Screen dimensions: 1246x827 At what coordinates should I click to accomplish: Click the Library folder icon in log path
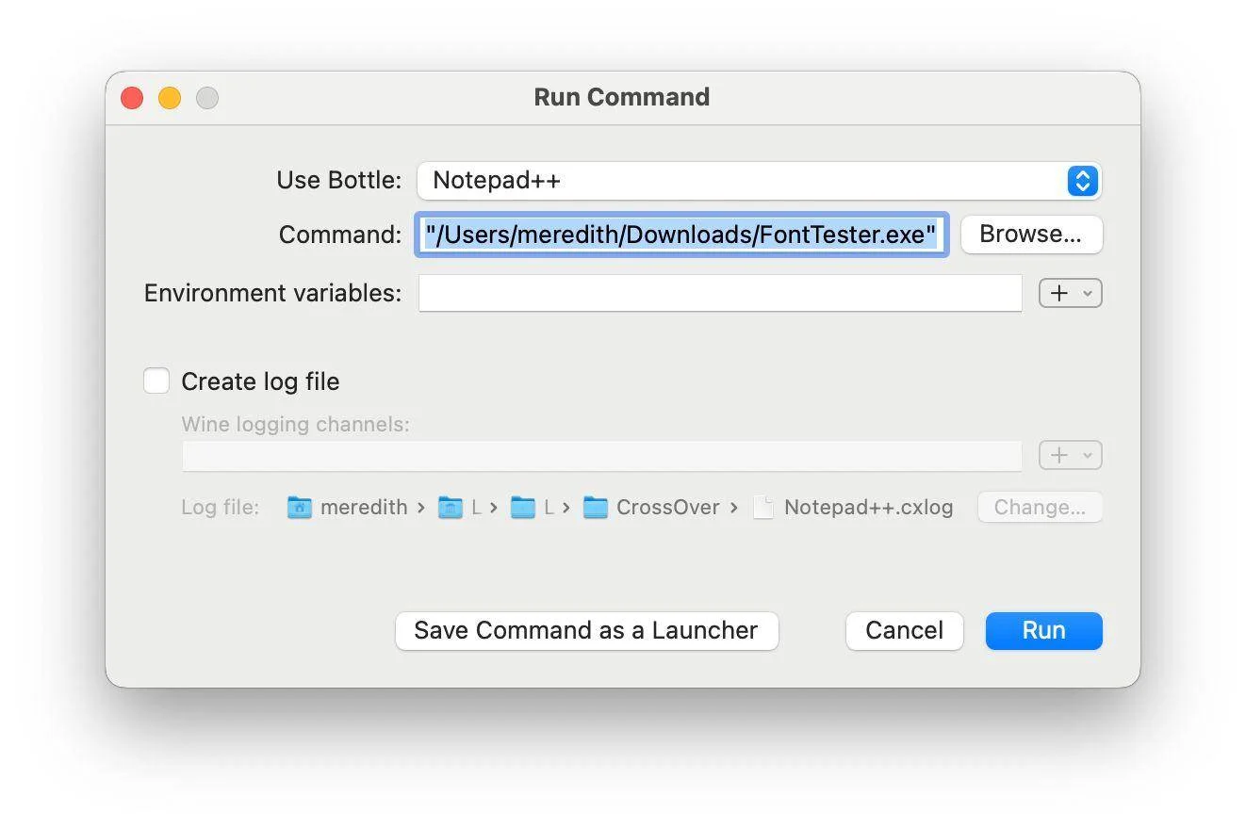451,508
